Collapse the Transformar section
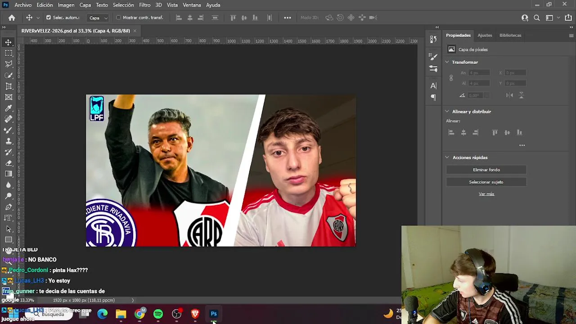Image resolution: width=576 pixels, height=324 pixels. (447, 62)
